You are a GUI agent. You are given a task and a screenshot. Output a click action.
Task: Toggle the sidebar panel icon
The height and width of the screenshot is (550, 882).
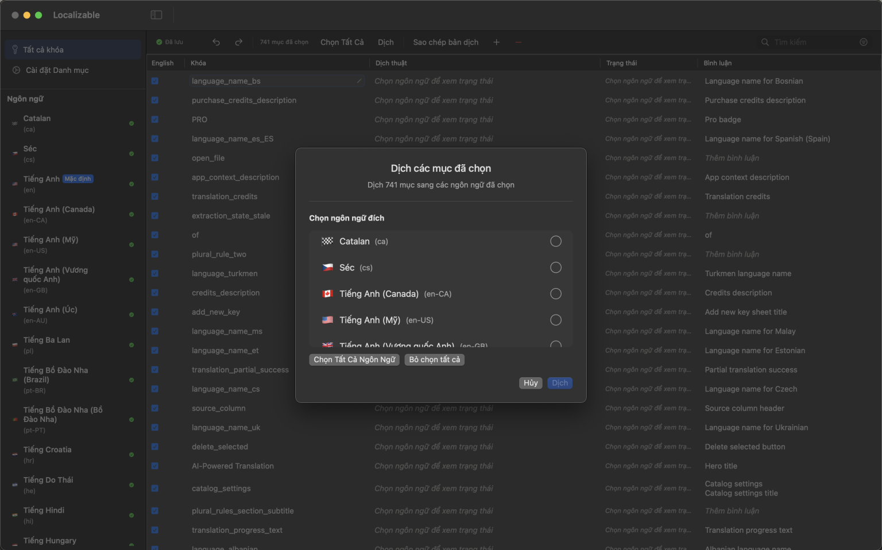pos(156,15)
